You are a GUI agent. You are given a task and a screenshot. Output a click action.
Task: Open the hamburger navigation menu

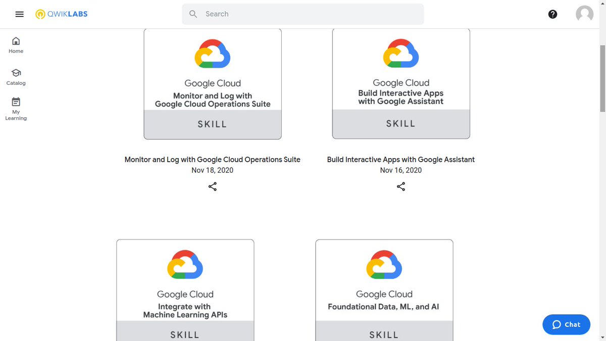(x=20, y=14)
